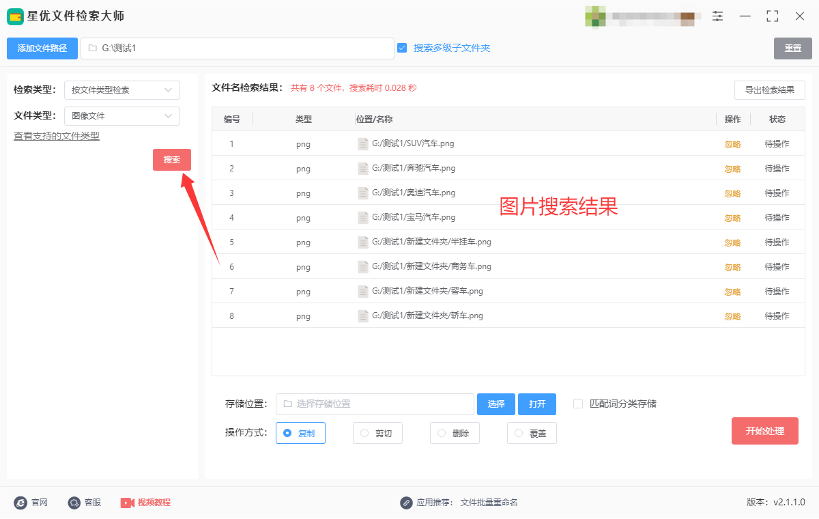This screenshot has height=519, width=819.
Task: Click the file icon beside 宝马汽车.png
Action: click(363, 218)
